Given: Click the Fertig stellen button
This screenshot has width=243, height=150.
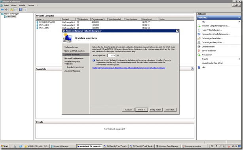Looking at the screenshot, I should click(156, 110).
